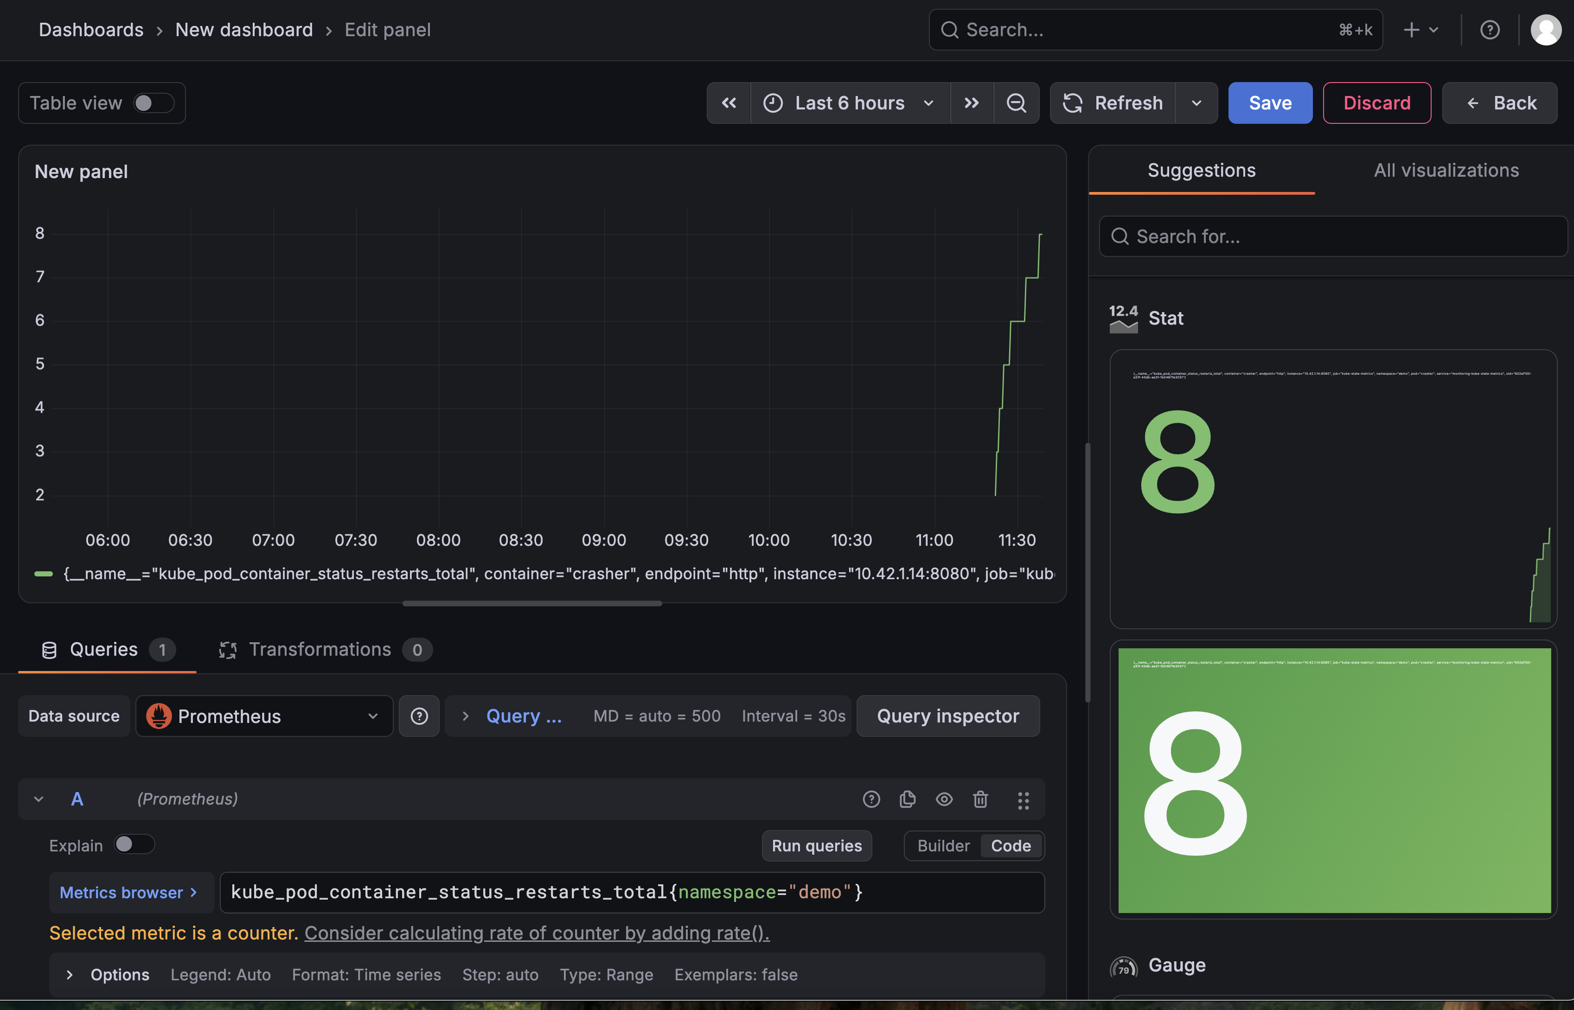Click the add rate() suggestion link

pos(537,933)
